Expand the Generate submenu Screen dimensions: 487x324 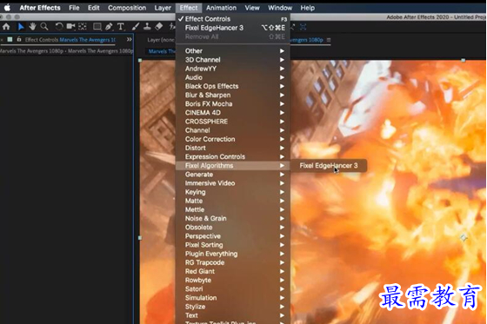pos(233,175)
